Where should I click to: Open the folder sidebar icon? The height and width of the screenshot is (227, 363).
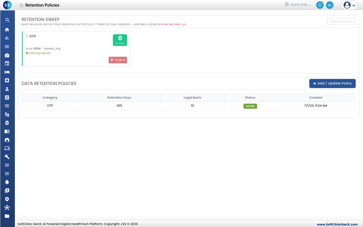point(7,216)
